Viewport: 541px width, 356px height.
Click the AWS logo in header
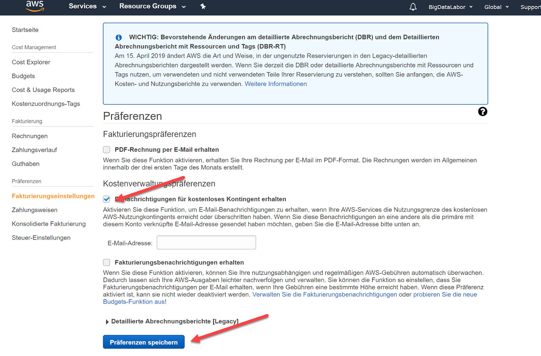35,6
